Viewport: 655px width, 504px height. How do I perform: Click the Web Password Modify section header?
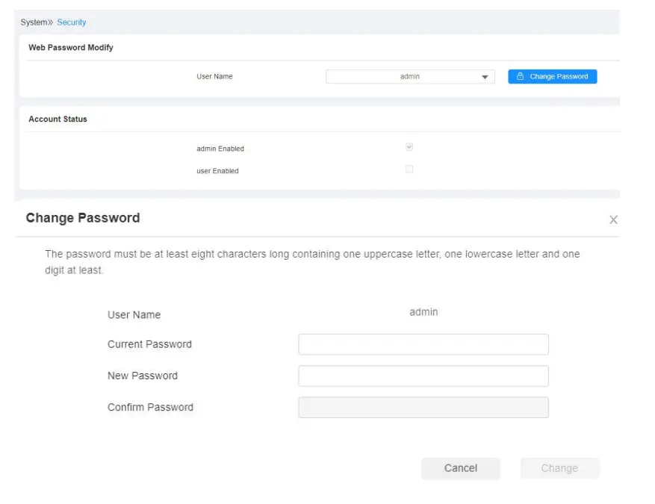pos(71,48)
